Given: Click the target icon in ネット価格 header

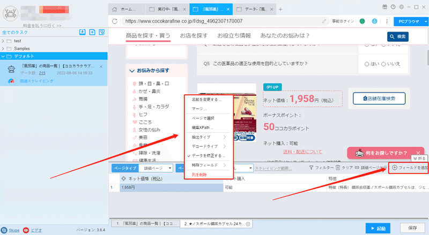Looking at the screenshot, I should [x=124, y=179].
